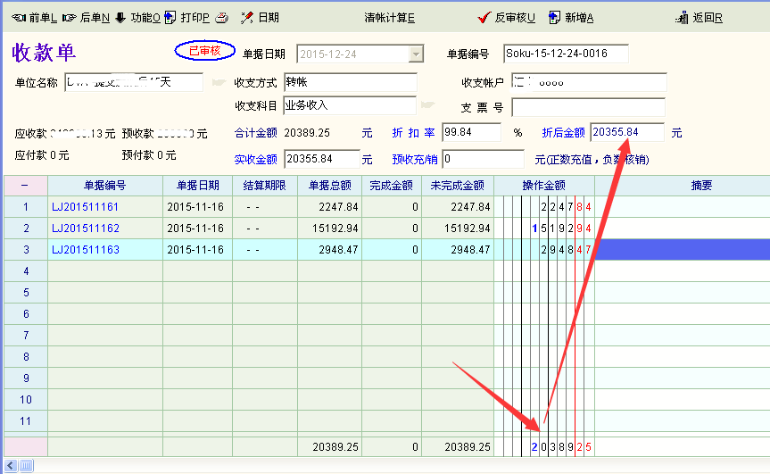Screen dimensions: 770x474
Task: Click the horizontal scrollbar left arrow
Action: 11,466
